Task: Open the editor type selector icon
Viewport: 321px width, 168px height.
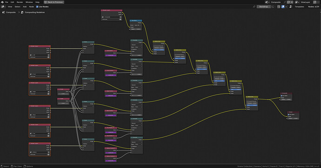Action: pyautogui.click(x=3, y=7)
